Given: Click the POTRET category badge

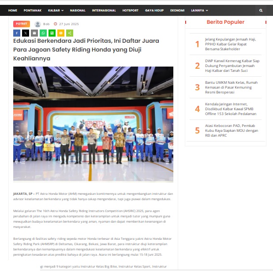Looking at the screenshot, I should pyautogui.click(x=22, y=24).
